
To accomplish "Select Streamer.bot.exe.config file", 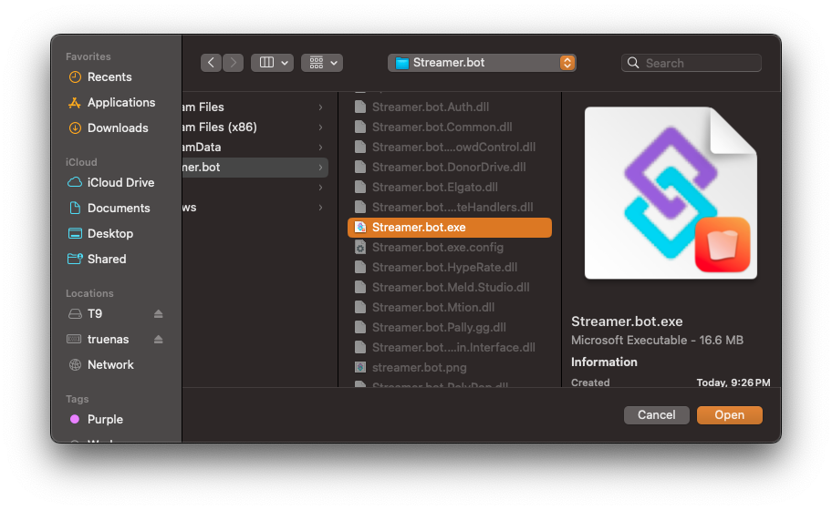I will point(437,248).
